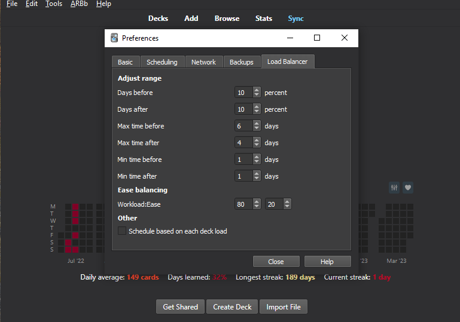Decrease Days after percent value
The image size is (460, 322).
[257, 112]
